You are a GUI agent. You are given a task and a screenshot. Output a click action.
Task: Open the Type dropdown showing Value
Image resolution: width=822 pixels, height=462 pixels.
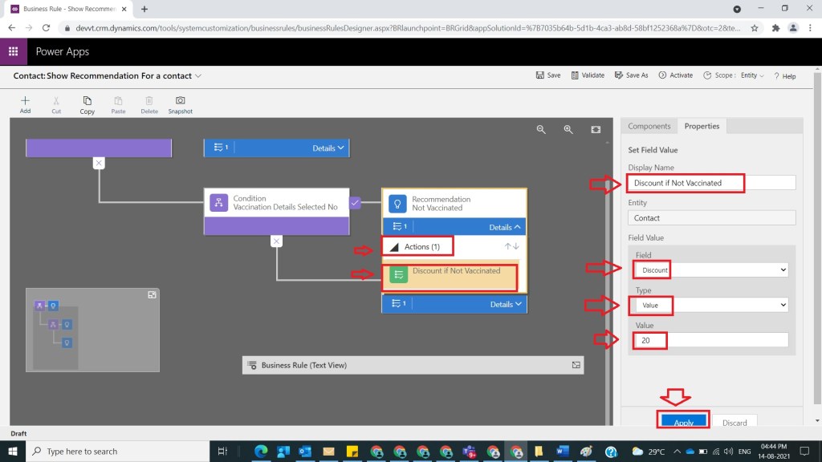point(711,305)
